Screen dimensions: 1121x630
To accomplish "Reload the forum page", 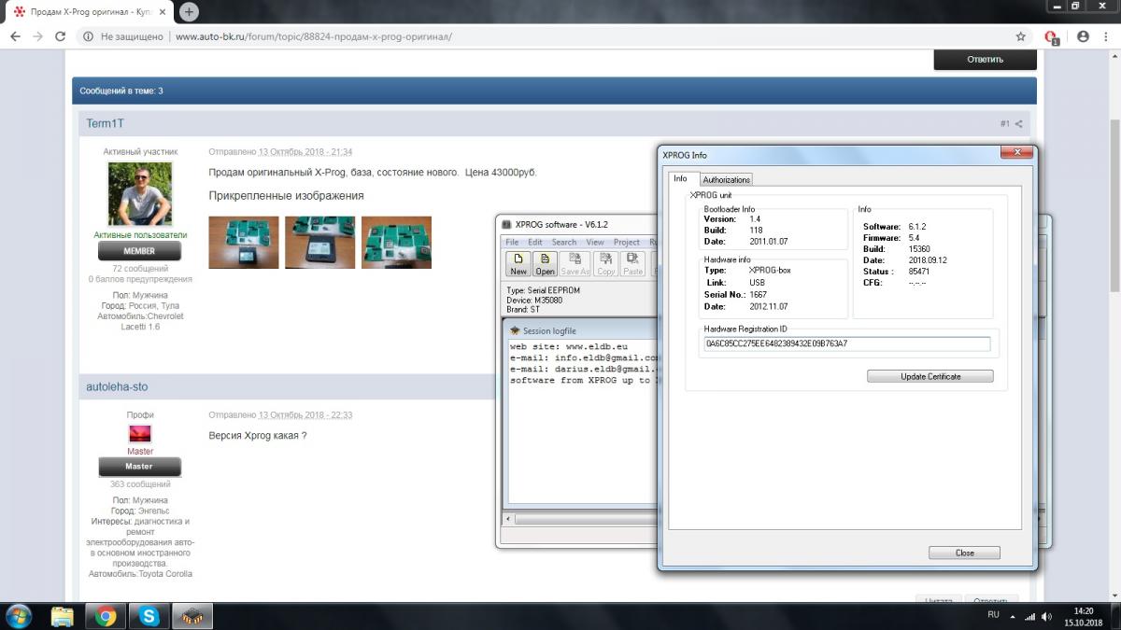I will pyautogui.click(x=61, y=36).
